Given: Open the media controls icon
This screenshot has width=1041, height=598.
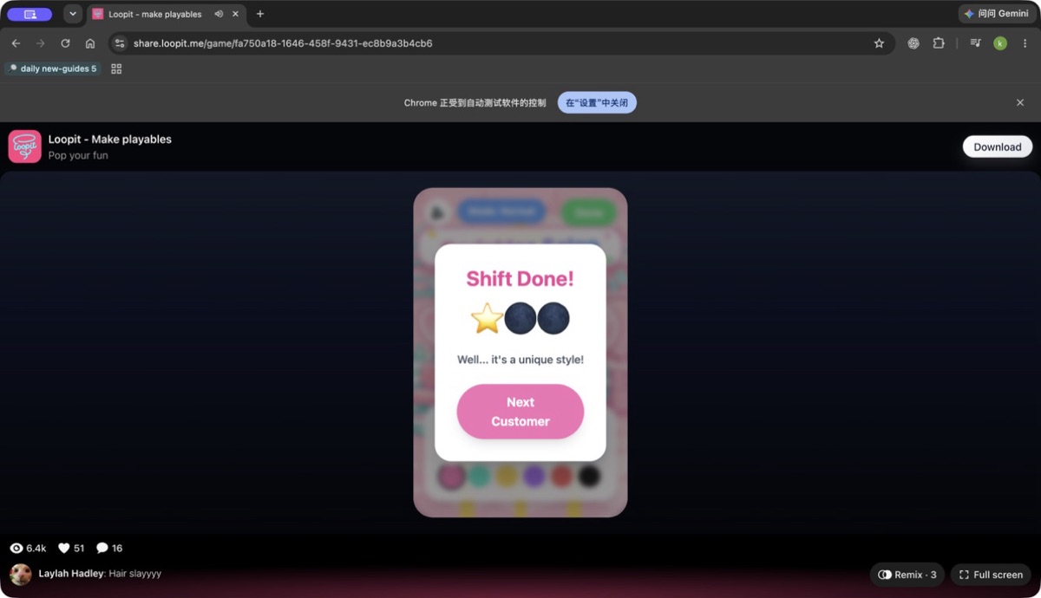Looking at the screenshot, I should (x=975, y=43).
